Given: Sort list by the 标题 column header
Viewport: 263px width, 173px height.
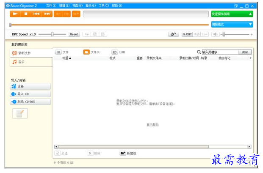Looking at the screenshot, I should [x=66, y=58].
